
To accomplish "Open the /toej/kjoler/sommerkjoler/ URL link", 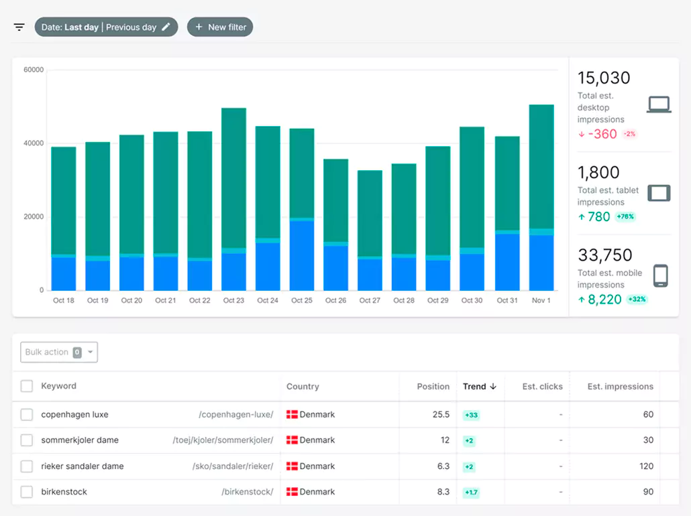I will [x=223, y=440].
